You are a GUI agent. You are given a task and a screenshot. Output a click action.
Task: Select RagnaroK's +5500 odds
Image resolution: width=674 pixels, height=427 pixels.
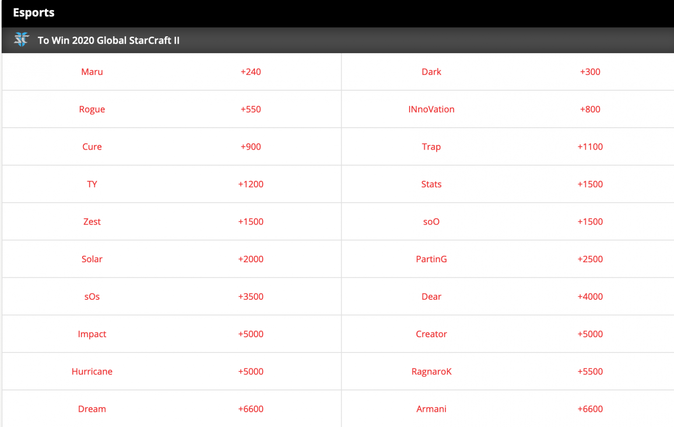[x=590, y=372]
